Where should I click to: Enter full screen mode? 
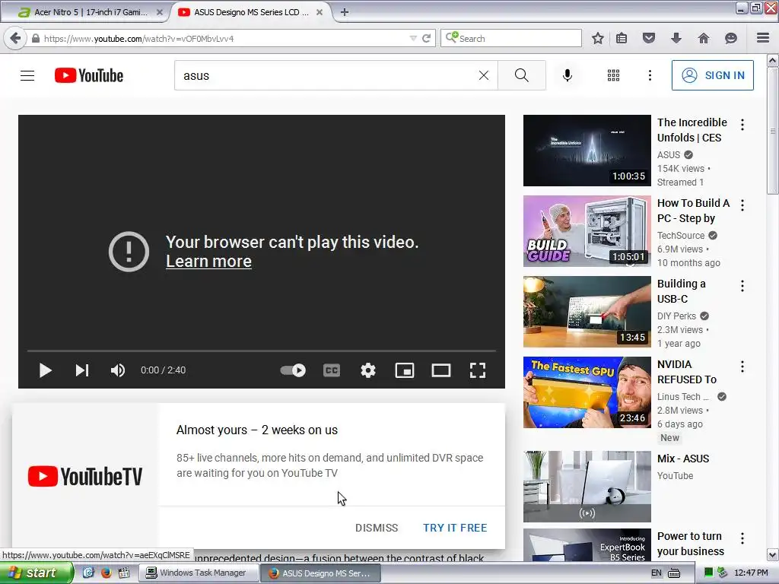(x=478, y=370)
